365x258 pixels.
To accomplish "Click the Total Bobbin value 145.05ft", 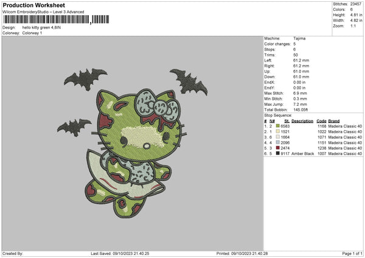I will coord(301,110).
